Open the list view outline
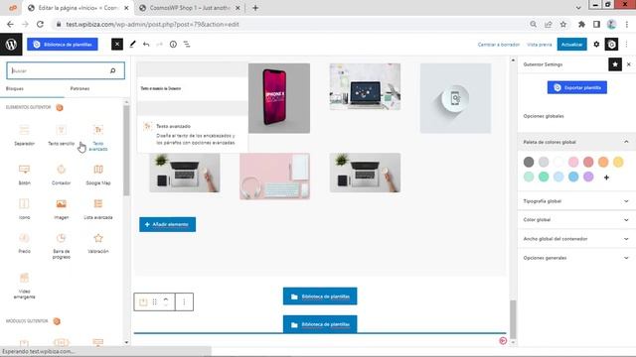 click(x=187, y=44)
